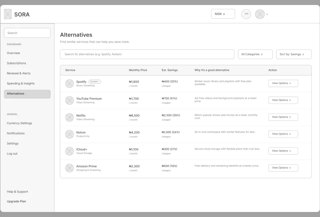
Task: Open the NGN currency dropdown
Action: (x=223, y=14)
